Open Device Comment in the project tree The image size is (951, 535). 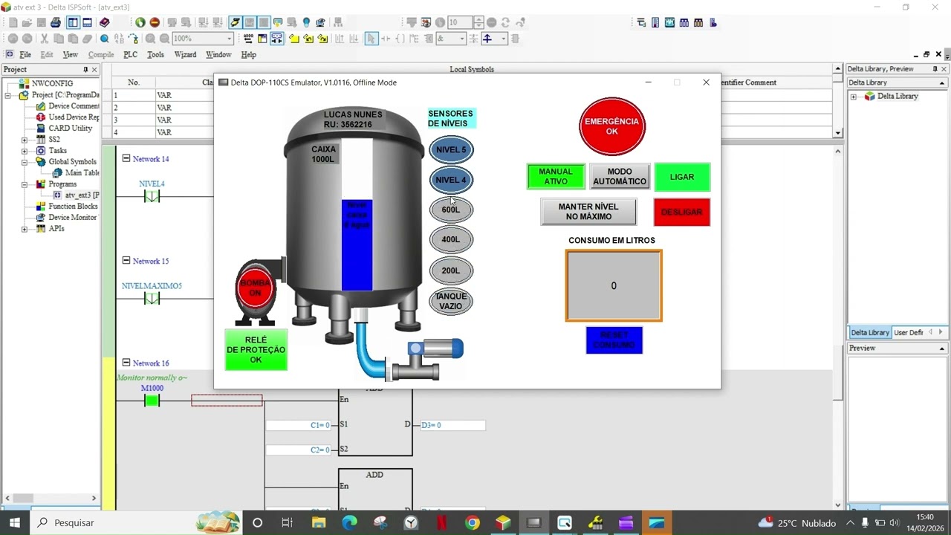pyautogui.click(x=73, y=106)
